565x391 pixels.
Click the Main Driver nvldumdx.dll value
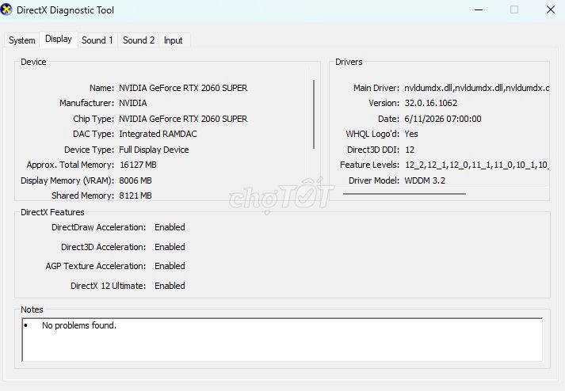pos(477,88)
